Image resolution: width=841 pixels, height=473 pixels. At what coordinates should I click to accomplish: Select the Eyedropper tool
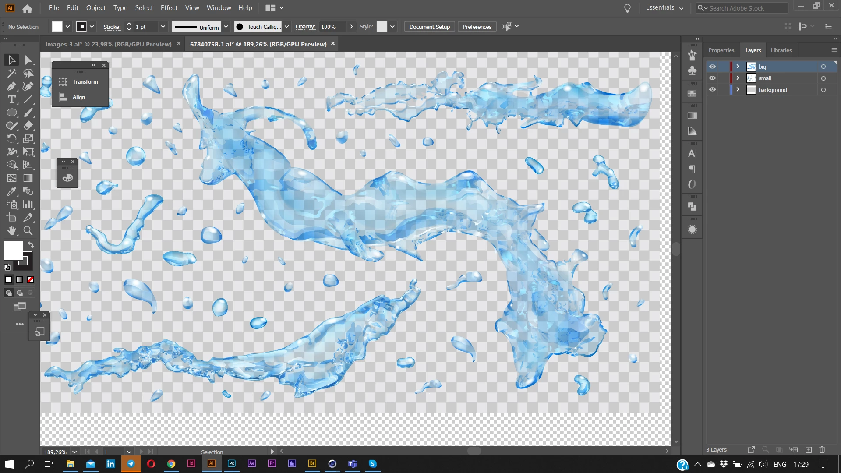pos(12,191)
